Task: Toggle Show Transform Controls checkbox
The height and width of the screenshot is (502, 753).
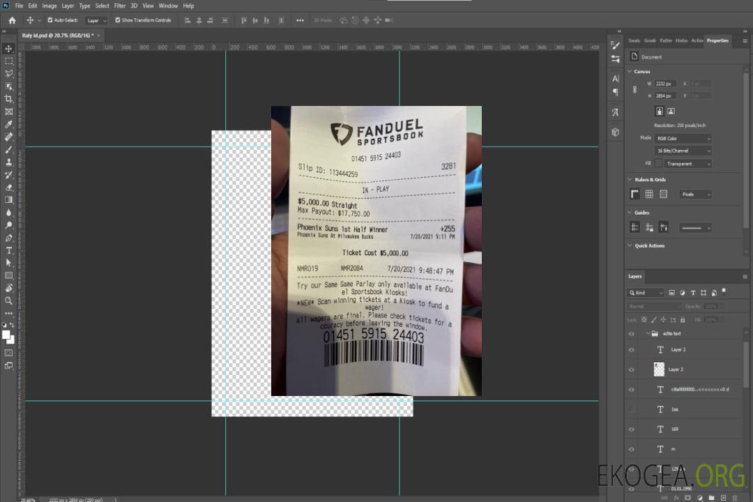Action: click(118, 20)
